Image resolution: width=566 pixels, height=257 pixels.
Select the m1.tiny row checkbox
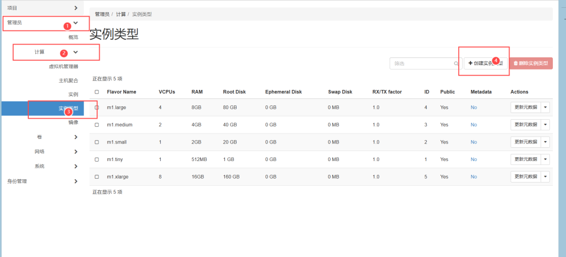coord(97,159)
